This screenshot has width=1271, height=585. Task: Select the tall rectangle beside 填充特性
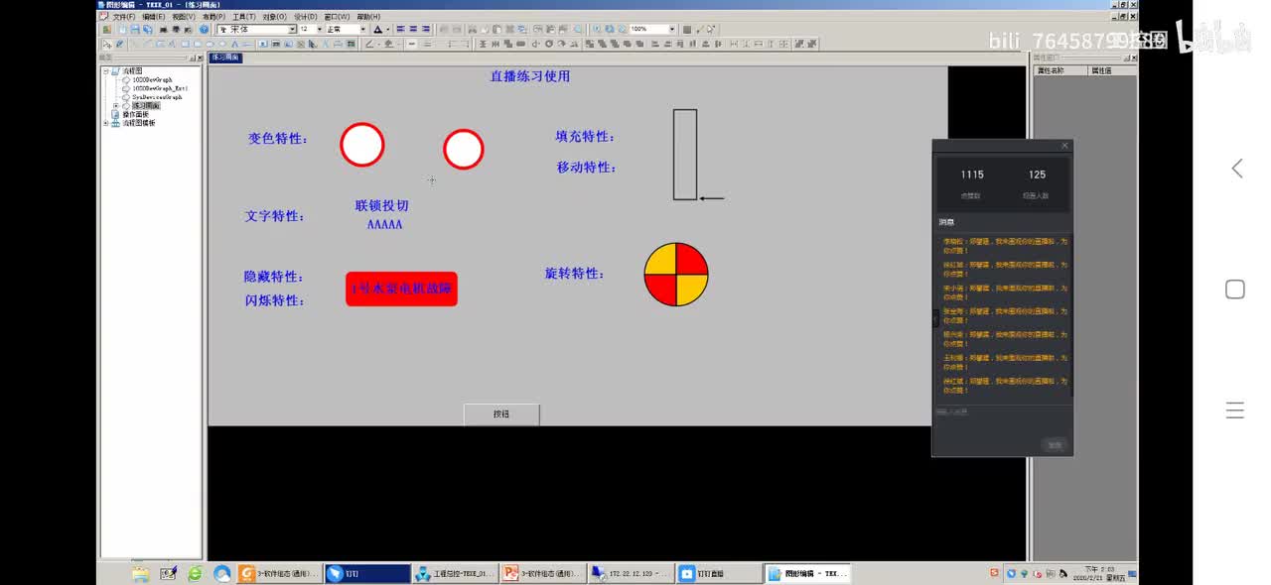click(x=685, y=155)
